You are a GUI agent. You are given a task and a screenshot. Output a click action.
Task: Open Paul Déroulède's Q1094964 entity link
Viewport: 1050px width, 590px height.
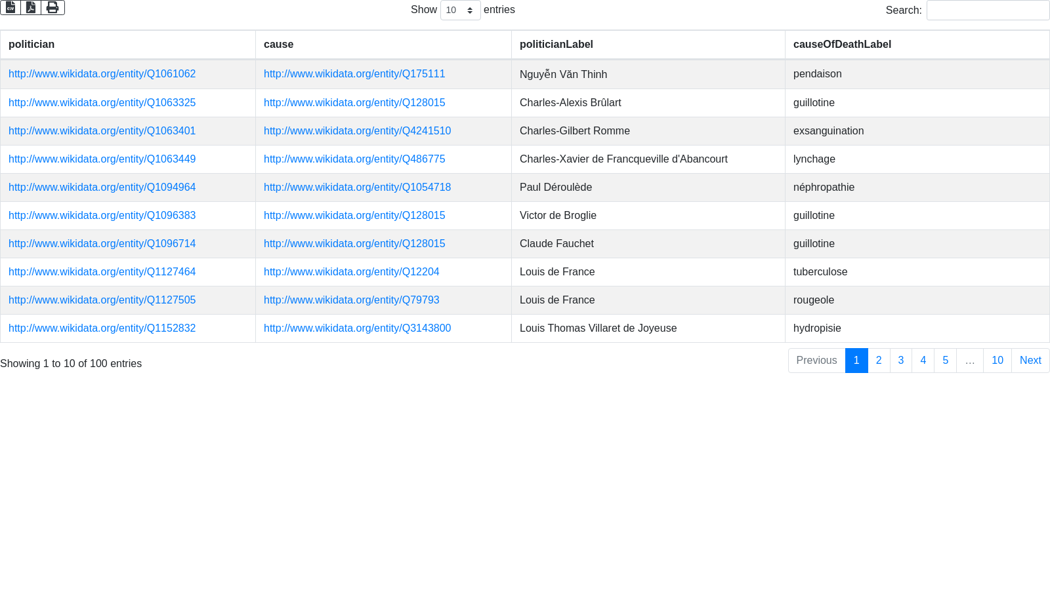coord(102,187)
